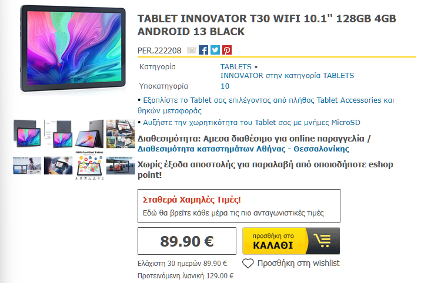Open INNOVATOR στην κατηγορία TABLETS link
This screenshot has width=441, height=283.
[x=287, y=76]
